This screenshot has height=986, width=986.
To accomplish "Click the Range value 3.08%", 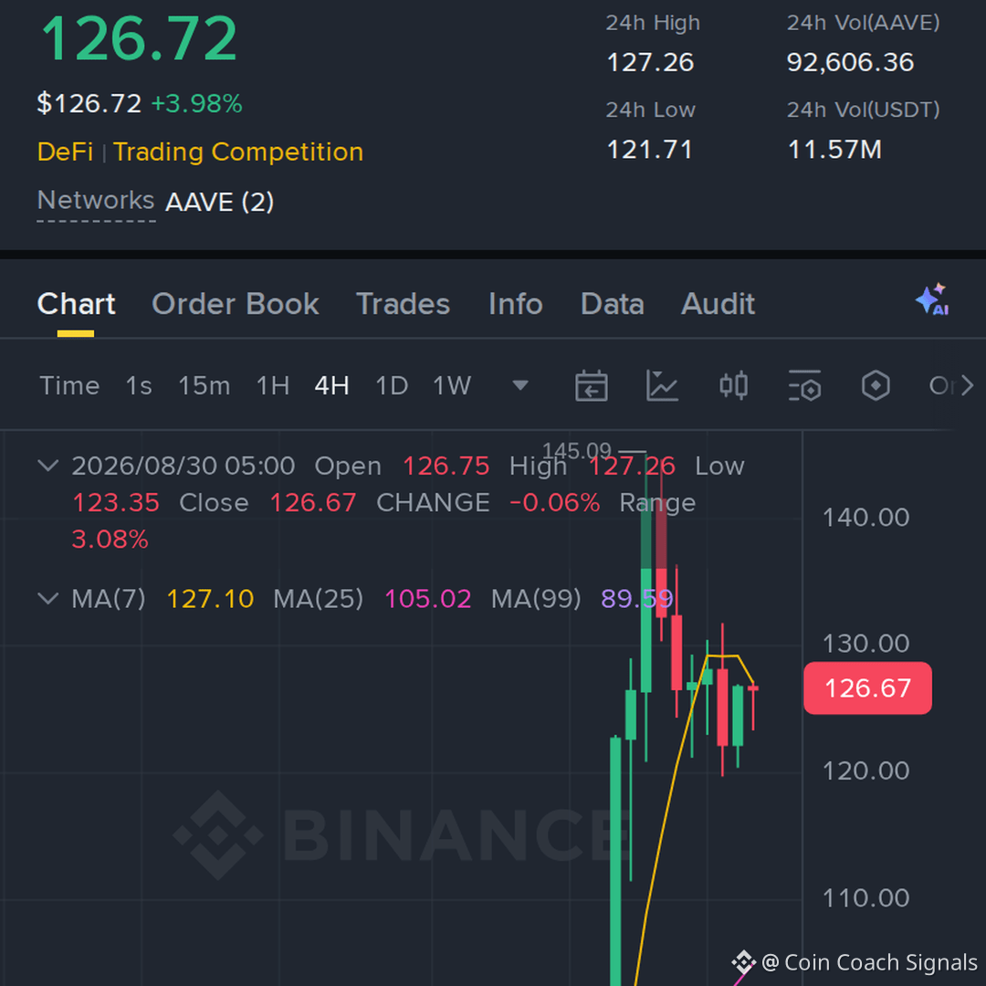I will point(110,540).
